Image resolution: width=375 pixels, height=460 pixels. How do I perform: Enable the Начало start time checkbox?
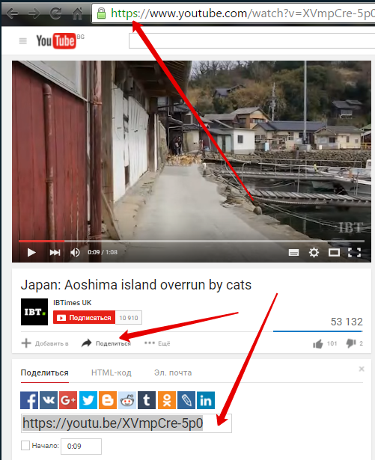[25, 445]
